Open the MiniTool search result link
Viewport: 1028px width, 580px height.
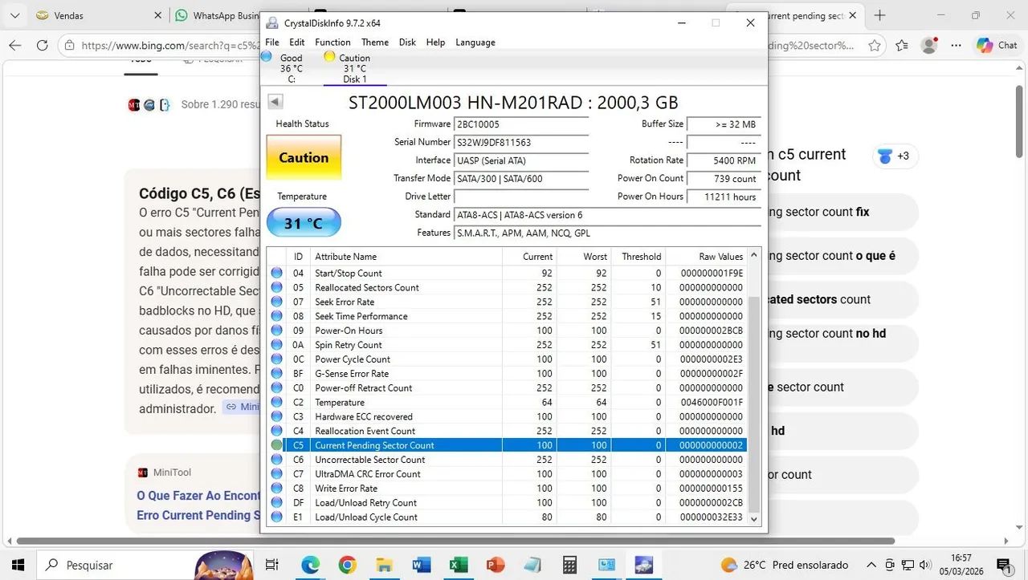(198, 505)
